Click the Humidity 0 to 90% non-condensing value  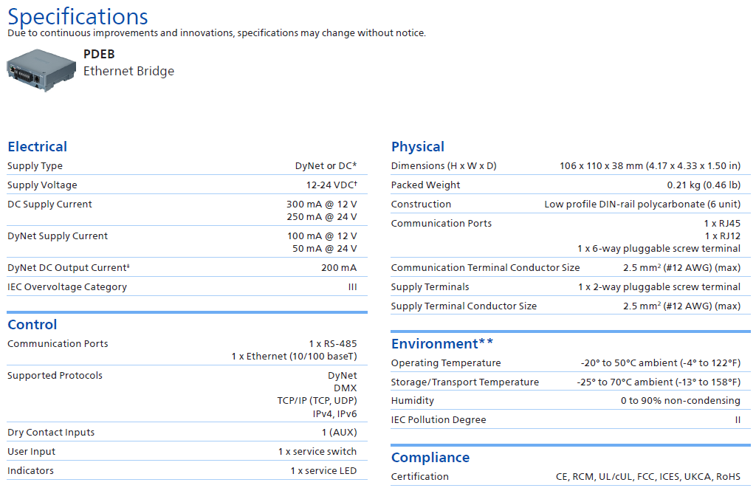pyautogui.click(x=680, y=401)
